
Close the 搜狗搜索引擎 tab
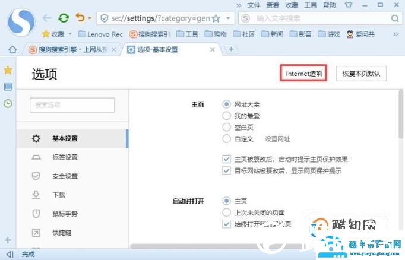pyautogui.click(x=114, y=50)
